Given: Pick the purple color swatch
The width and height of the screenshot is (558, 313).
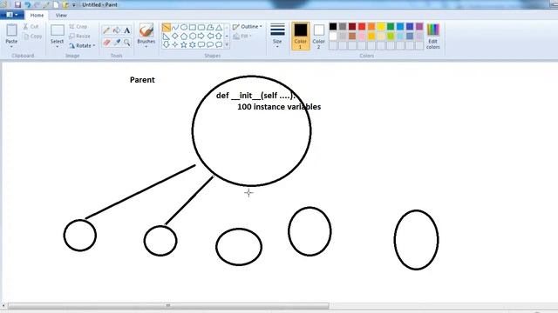Looking at the screenshot, I should 419,26.
